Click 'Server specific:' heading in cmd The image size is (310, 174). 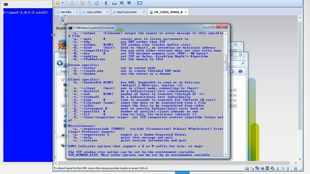click(84, 65)
